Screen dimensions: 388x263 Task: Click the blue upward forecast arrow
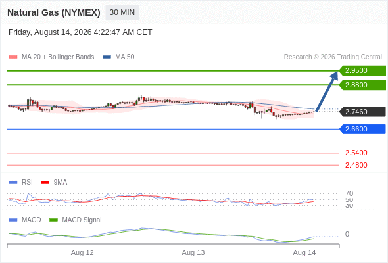click(327, 91)
